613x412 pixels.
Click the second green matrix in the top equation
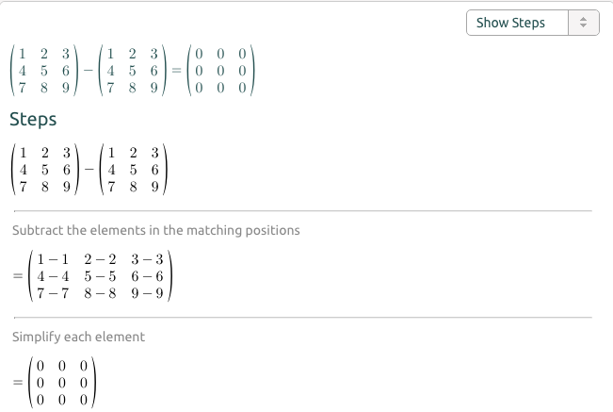pyautogui.click(x=133, y=71)
